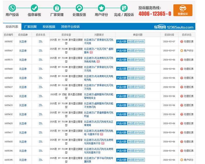Click the 信息审核 checkmark step icon
Image resolution: width=205 pixels, height=164 pixels.
pos(34,8)
